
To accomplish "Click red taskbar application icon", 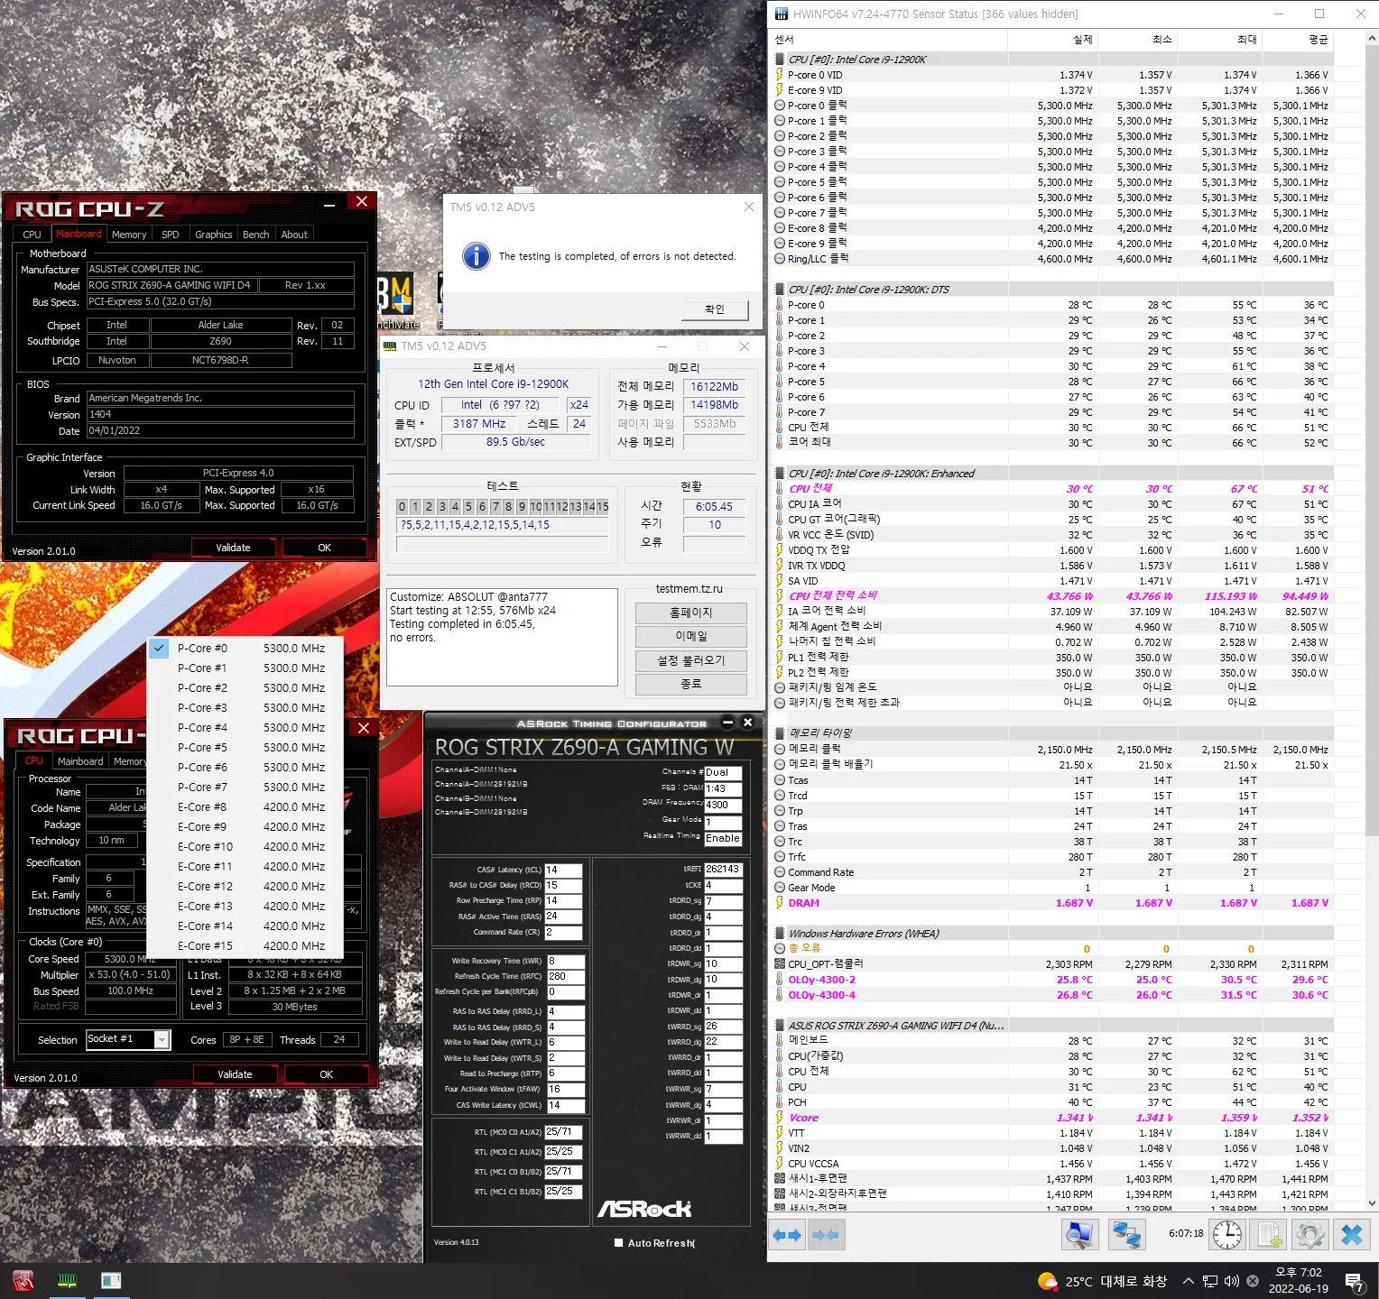I will point(23,1280).
